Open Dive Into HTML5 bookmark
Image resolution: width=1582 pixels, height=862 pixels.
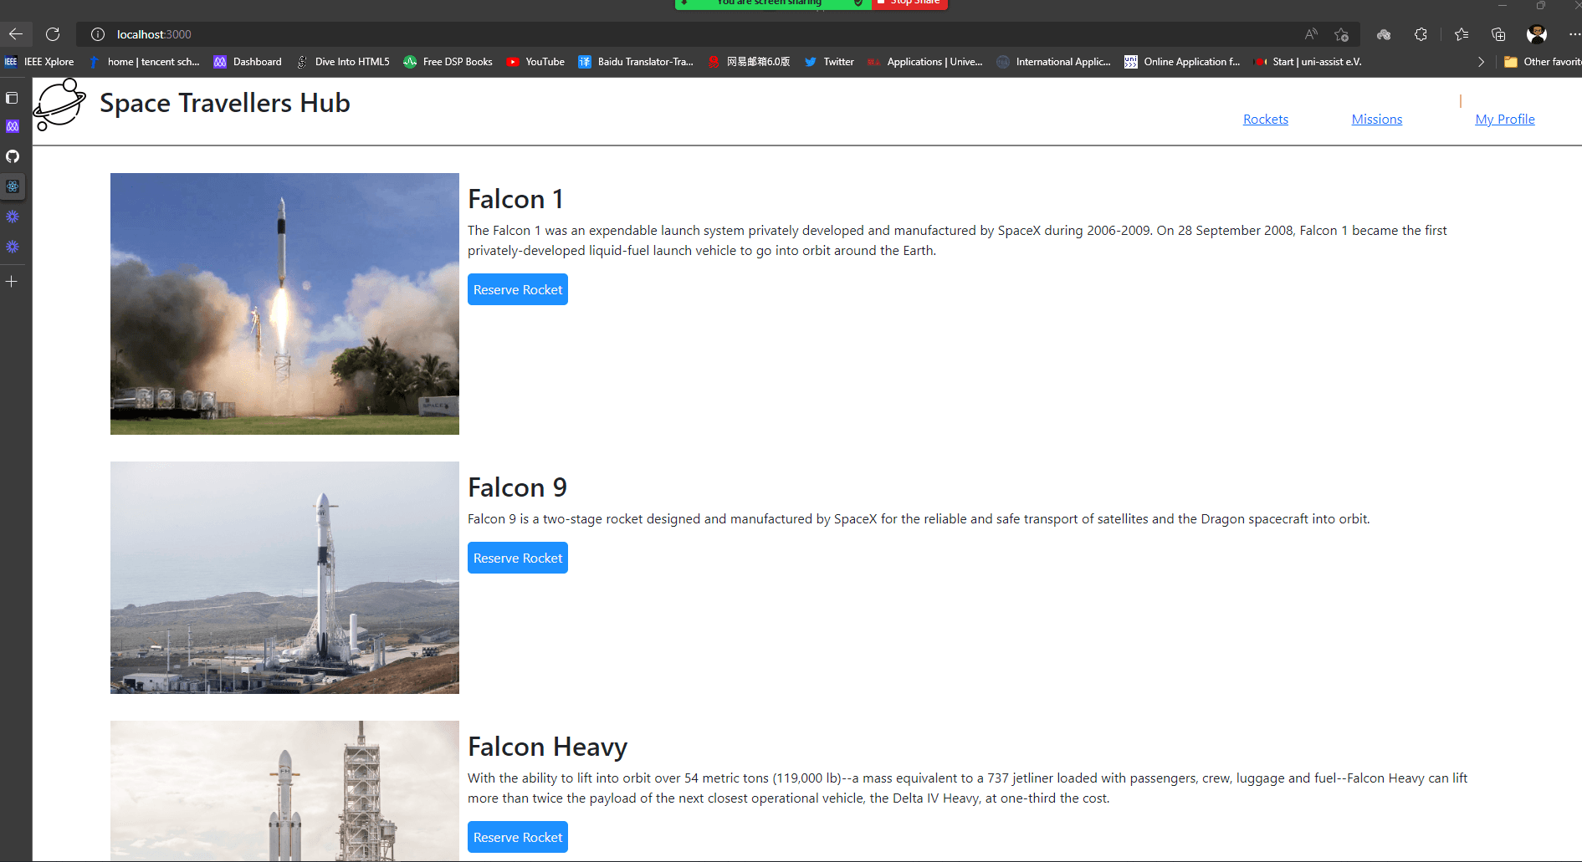[x=343, y=62]
